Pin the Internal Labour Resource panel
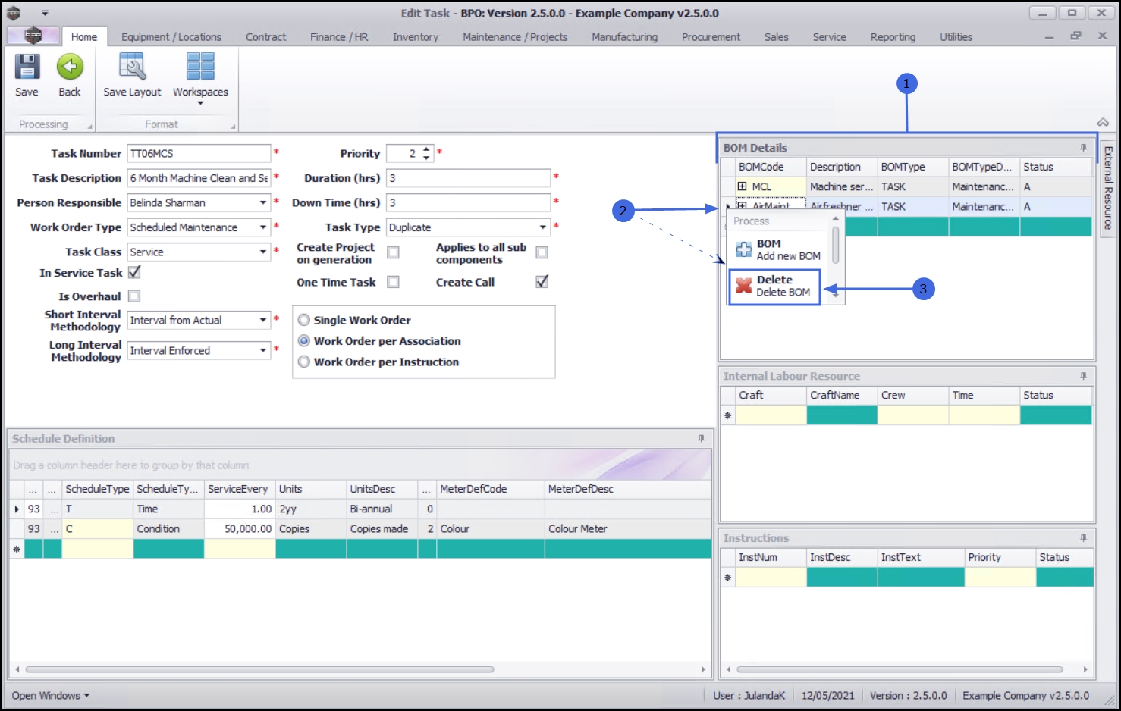Screen dimensions: 1121x711 (x=1083, y=376)
